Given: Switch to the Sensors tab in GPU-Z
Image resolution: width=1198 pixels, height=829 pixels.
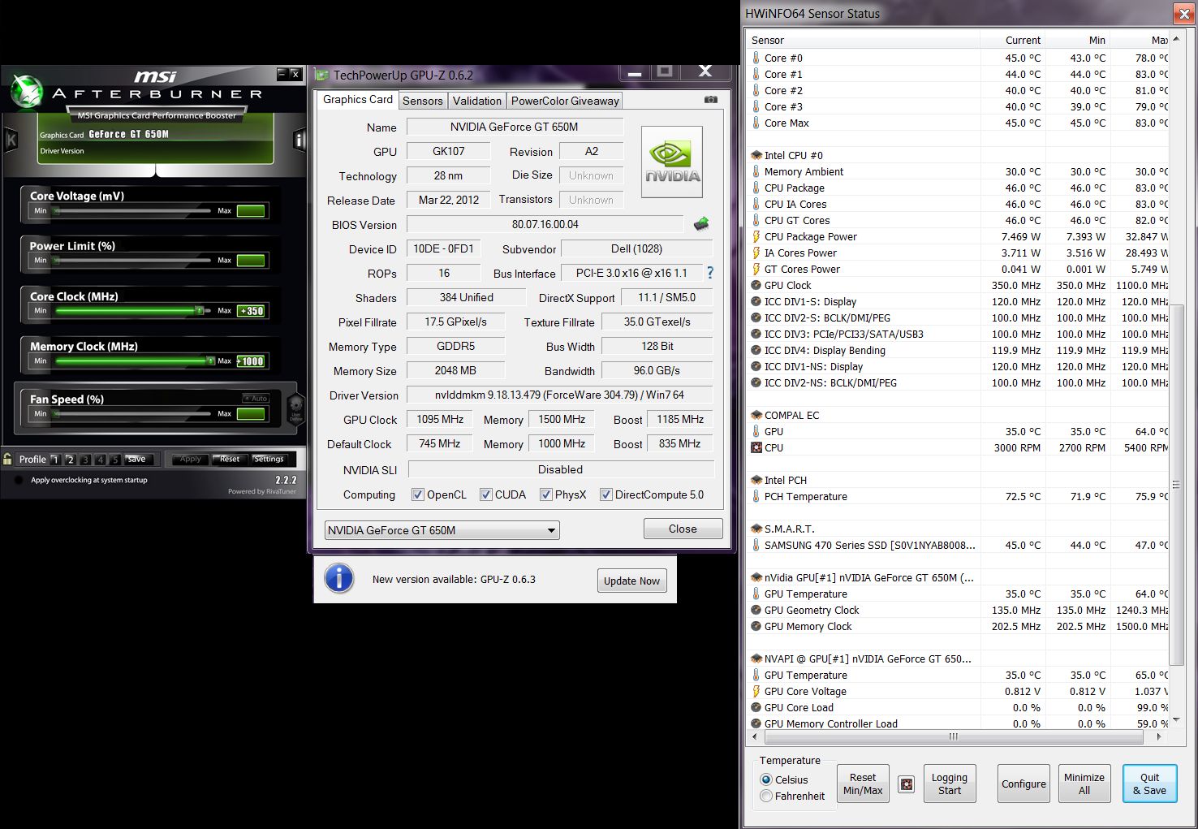Looking at the screenshot, I should coord(423,101).
